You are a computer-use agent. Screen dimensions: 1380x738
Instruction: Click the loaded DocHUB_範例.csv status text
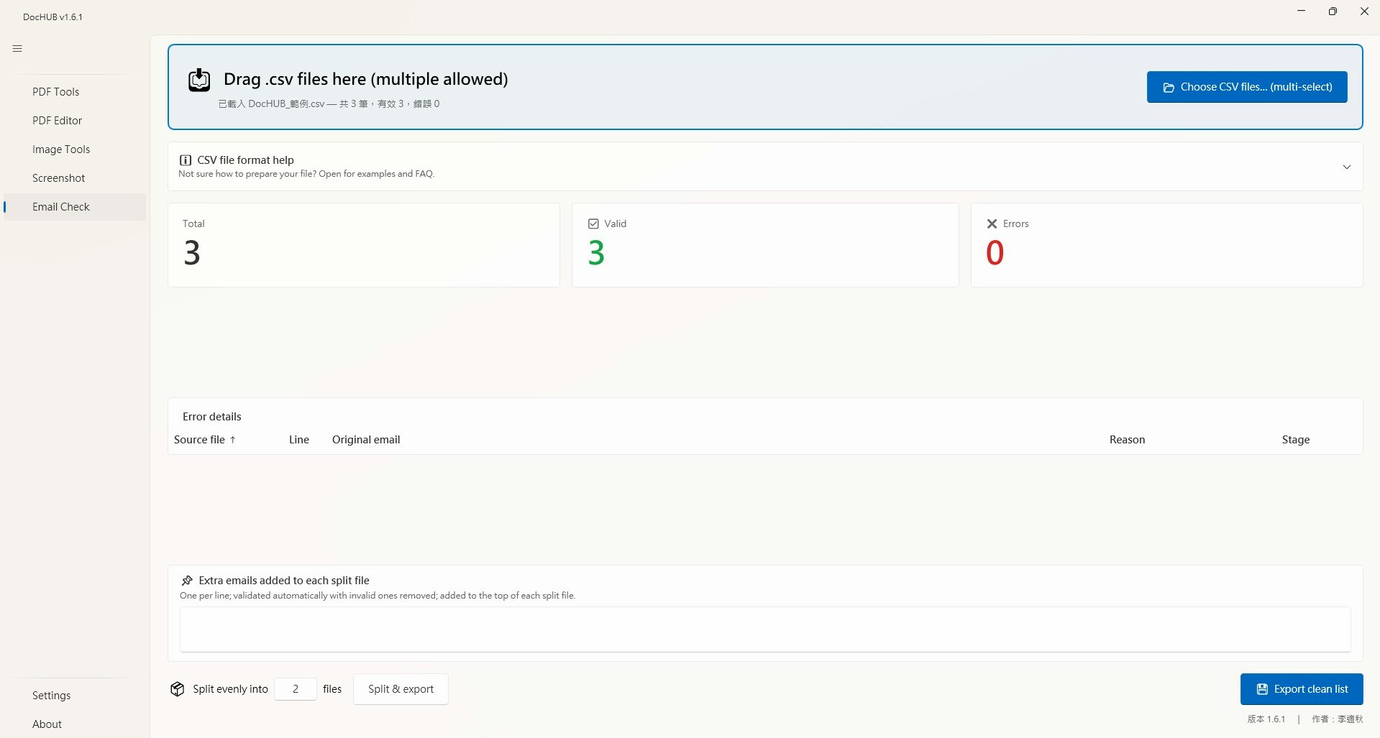pyautogui.click(x=329, y=104)
